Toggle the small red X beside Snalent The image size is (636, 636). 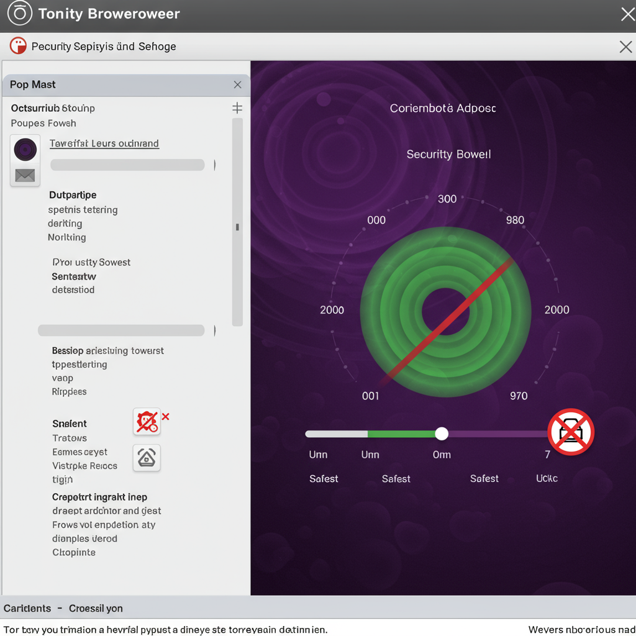pyautogui.click(x=166, y=416)
